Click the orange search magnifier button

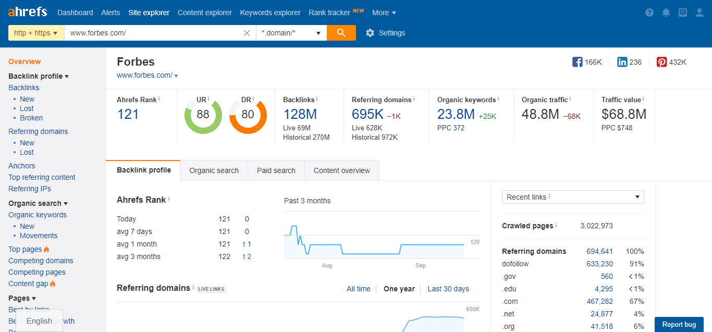click(341, 33)
